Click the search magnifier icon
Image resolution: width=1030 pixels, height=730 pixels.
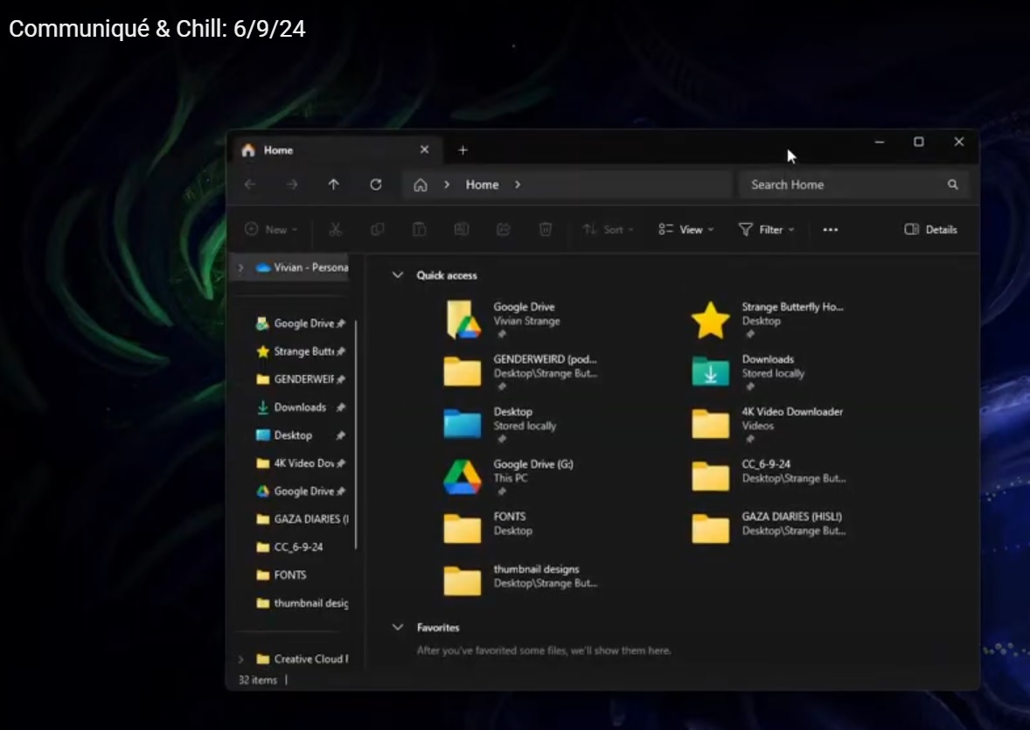952,184
